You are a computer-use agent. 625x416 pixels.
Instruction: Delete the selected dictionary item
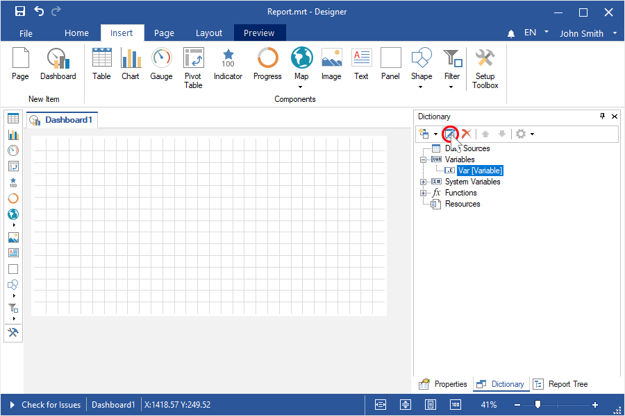467,134
